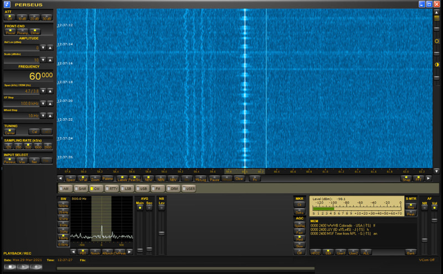Select 1000 kS/s sampling rate
This screenshot has height=274, width=443.
tap(38, 146)
